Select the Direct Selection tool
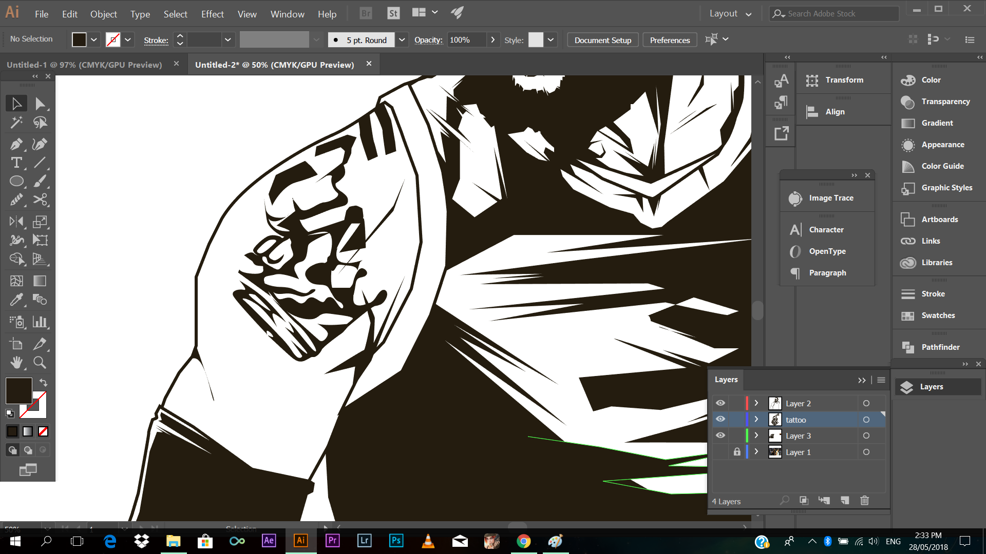 point(40,104)
